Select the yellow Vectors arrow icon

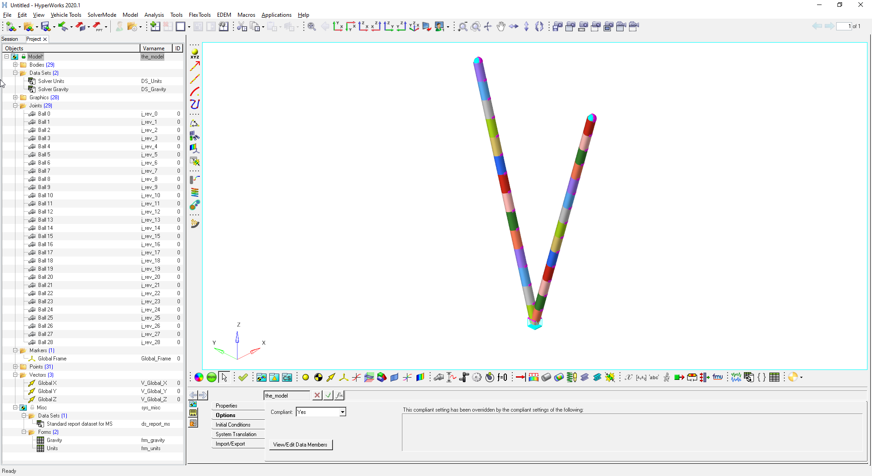(331, 377)
